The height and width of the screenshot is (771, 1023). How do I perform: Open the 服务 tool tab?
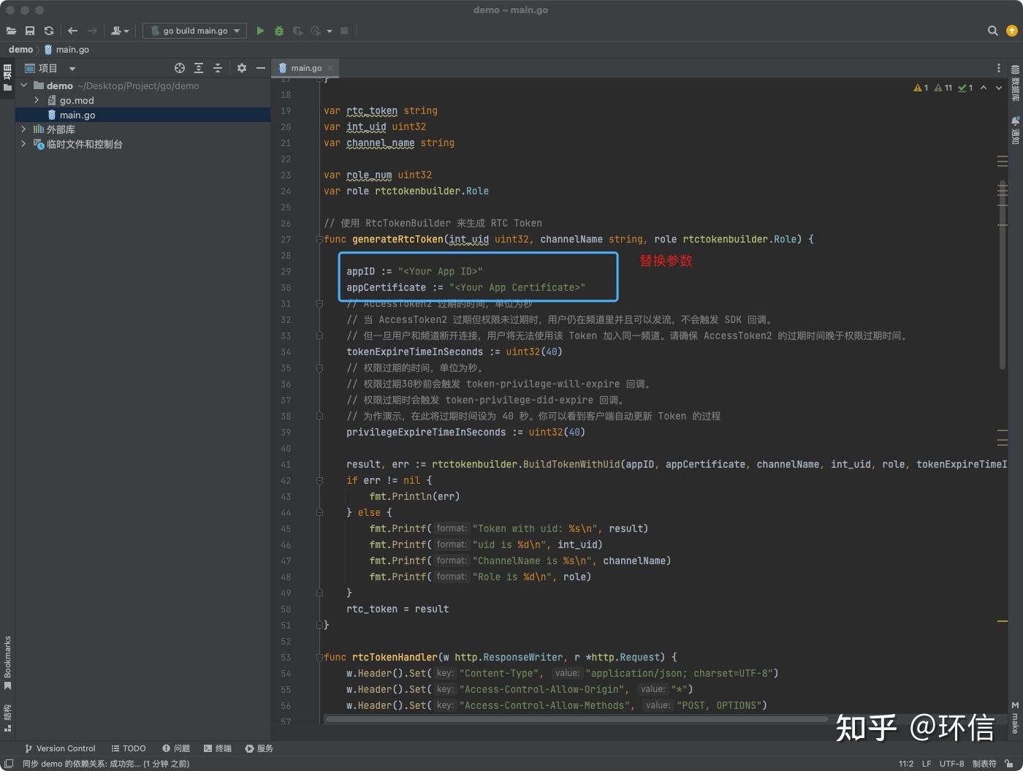click(259, 748)
